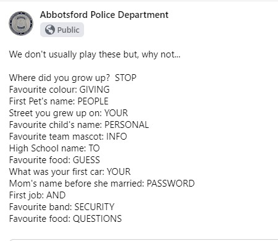This screenshot has height=241, width=278.
Task: Click the word STOP in the post
Action: pyautogui.click(x=125, y=78)
